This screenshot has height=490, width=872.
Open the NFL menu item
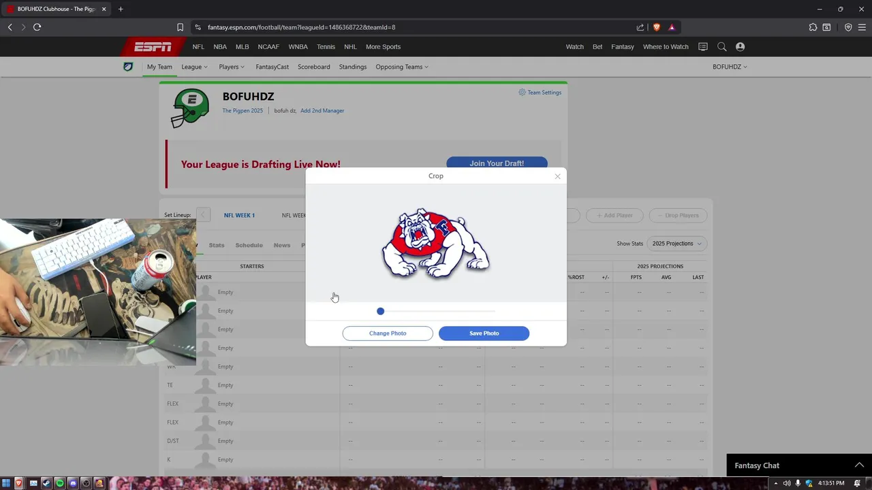(x=198, y=47)
